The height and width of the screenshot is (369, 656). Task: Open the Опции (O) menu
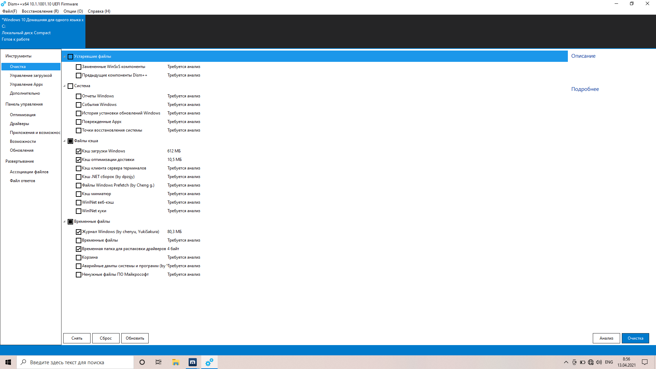click(73, 11)
